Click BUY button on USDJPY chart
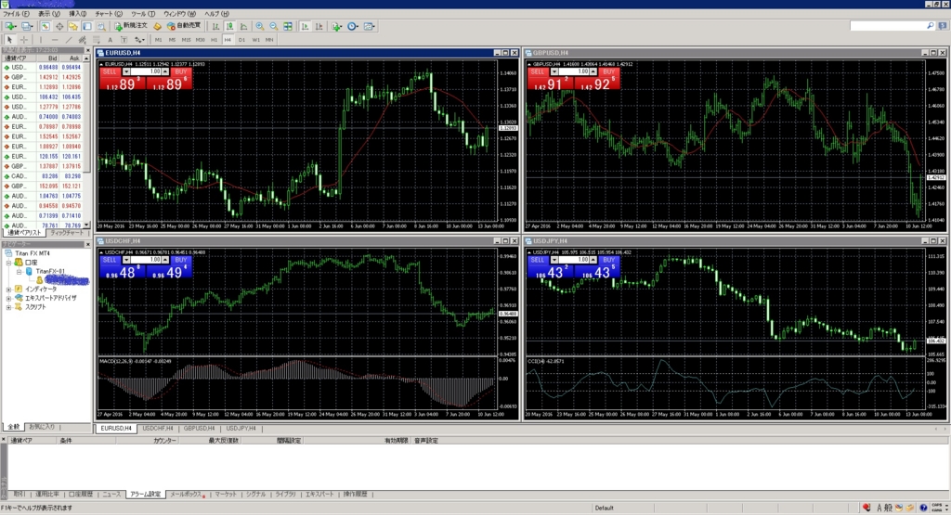The height and width of the screenshot is (515, 951). click(x=608, y=260)
